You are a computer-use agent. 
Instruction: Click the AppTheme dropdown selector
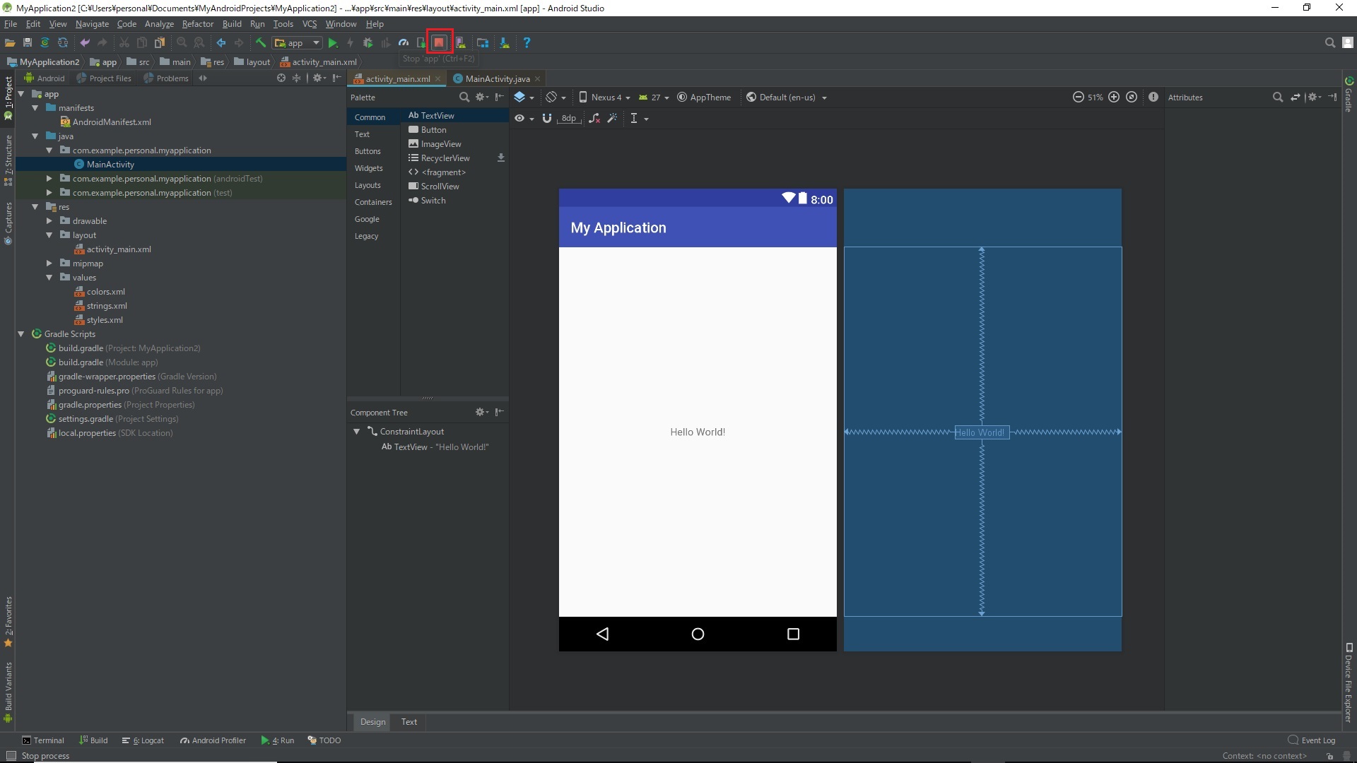click(705, 97)
